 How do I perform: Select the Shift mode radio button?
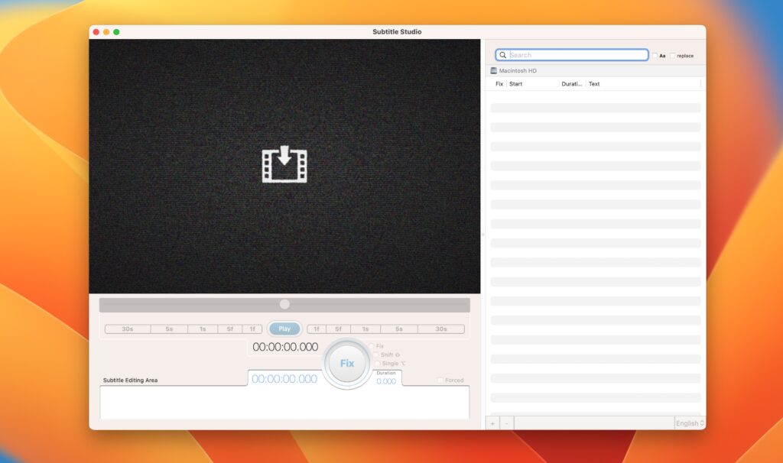click(377, 355)
